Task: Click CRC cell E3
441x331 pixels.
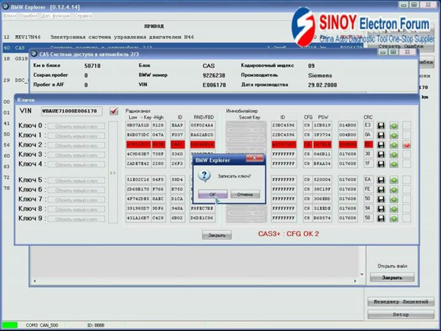Action: tap(368, 125)
